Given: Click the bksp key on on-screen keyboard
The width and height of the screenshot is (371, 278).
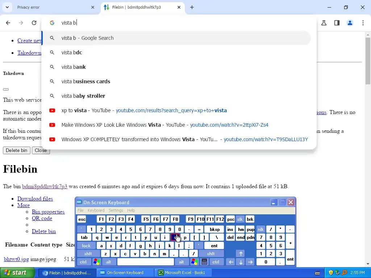Looking at the screenshot, I should (x=214, y=229).
